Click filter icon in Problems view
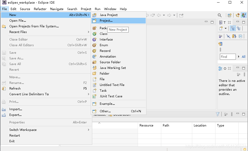The image size is (248, 151). (218, 114)
